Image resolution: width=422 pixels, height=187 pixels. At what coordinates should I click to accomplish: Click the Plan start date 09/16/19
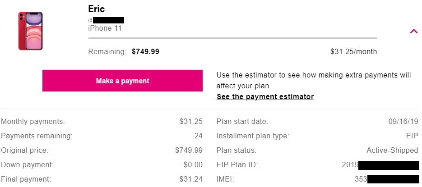pos(403,122)
